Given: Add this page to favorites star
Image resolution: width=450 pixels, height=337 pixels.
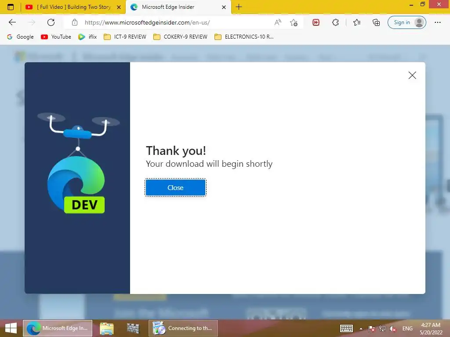Looking at the screenshot, I should [294, 22].
